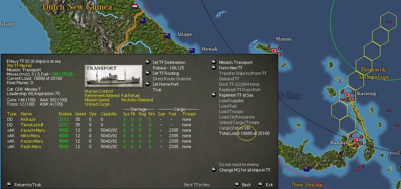Image resolution: width=401 pixels, height=189 pixels.
Task: Choose Disband TF option
Action: (229, 79)
